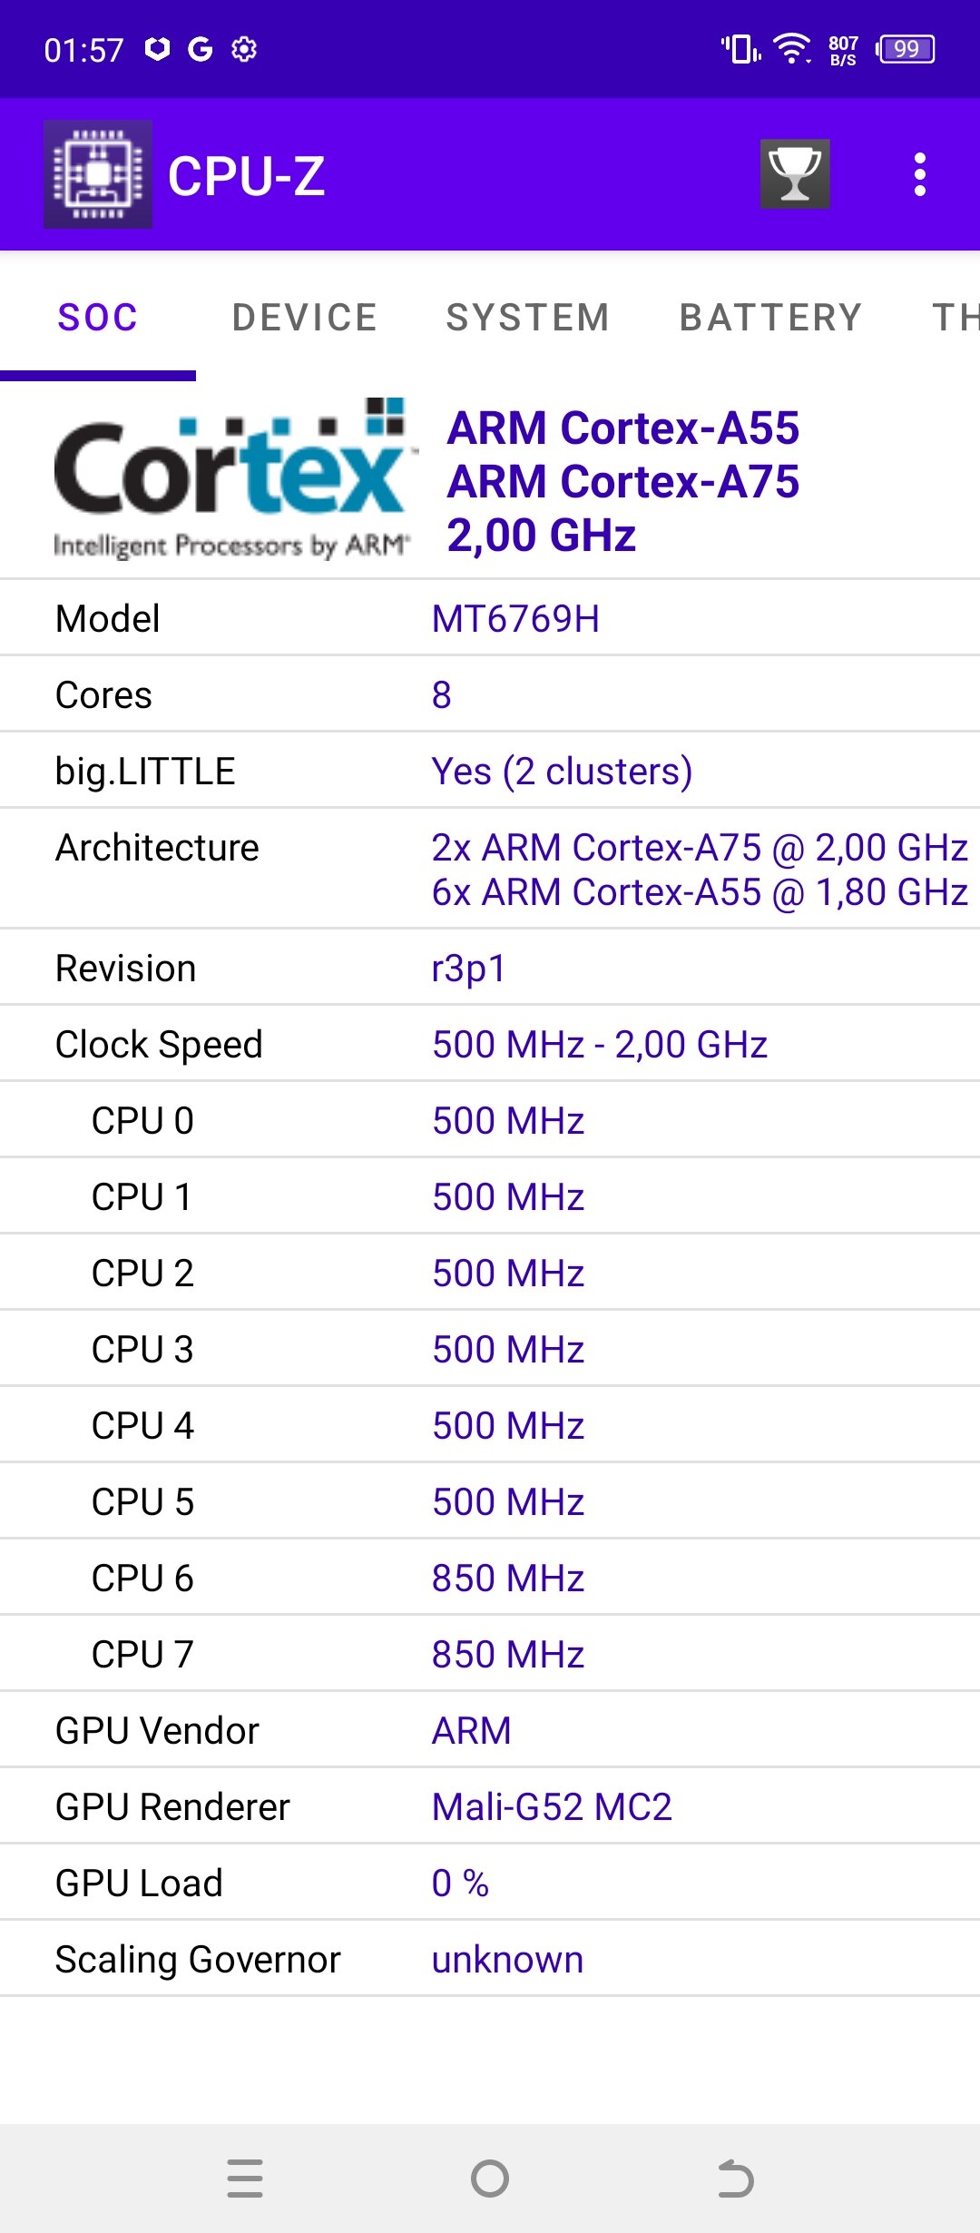Screen dimensions: 980x2233
Task: Switch to the DEVICE tab
Action: pos(304,318)
